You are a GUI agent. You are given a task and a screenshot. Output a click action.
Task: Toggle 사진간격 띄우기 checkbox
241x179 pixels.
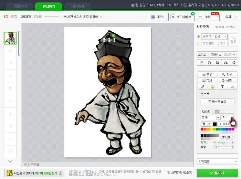point(168,173)
